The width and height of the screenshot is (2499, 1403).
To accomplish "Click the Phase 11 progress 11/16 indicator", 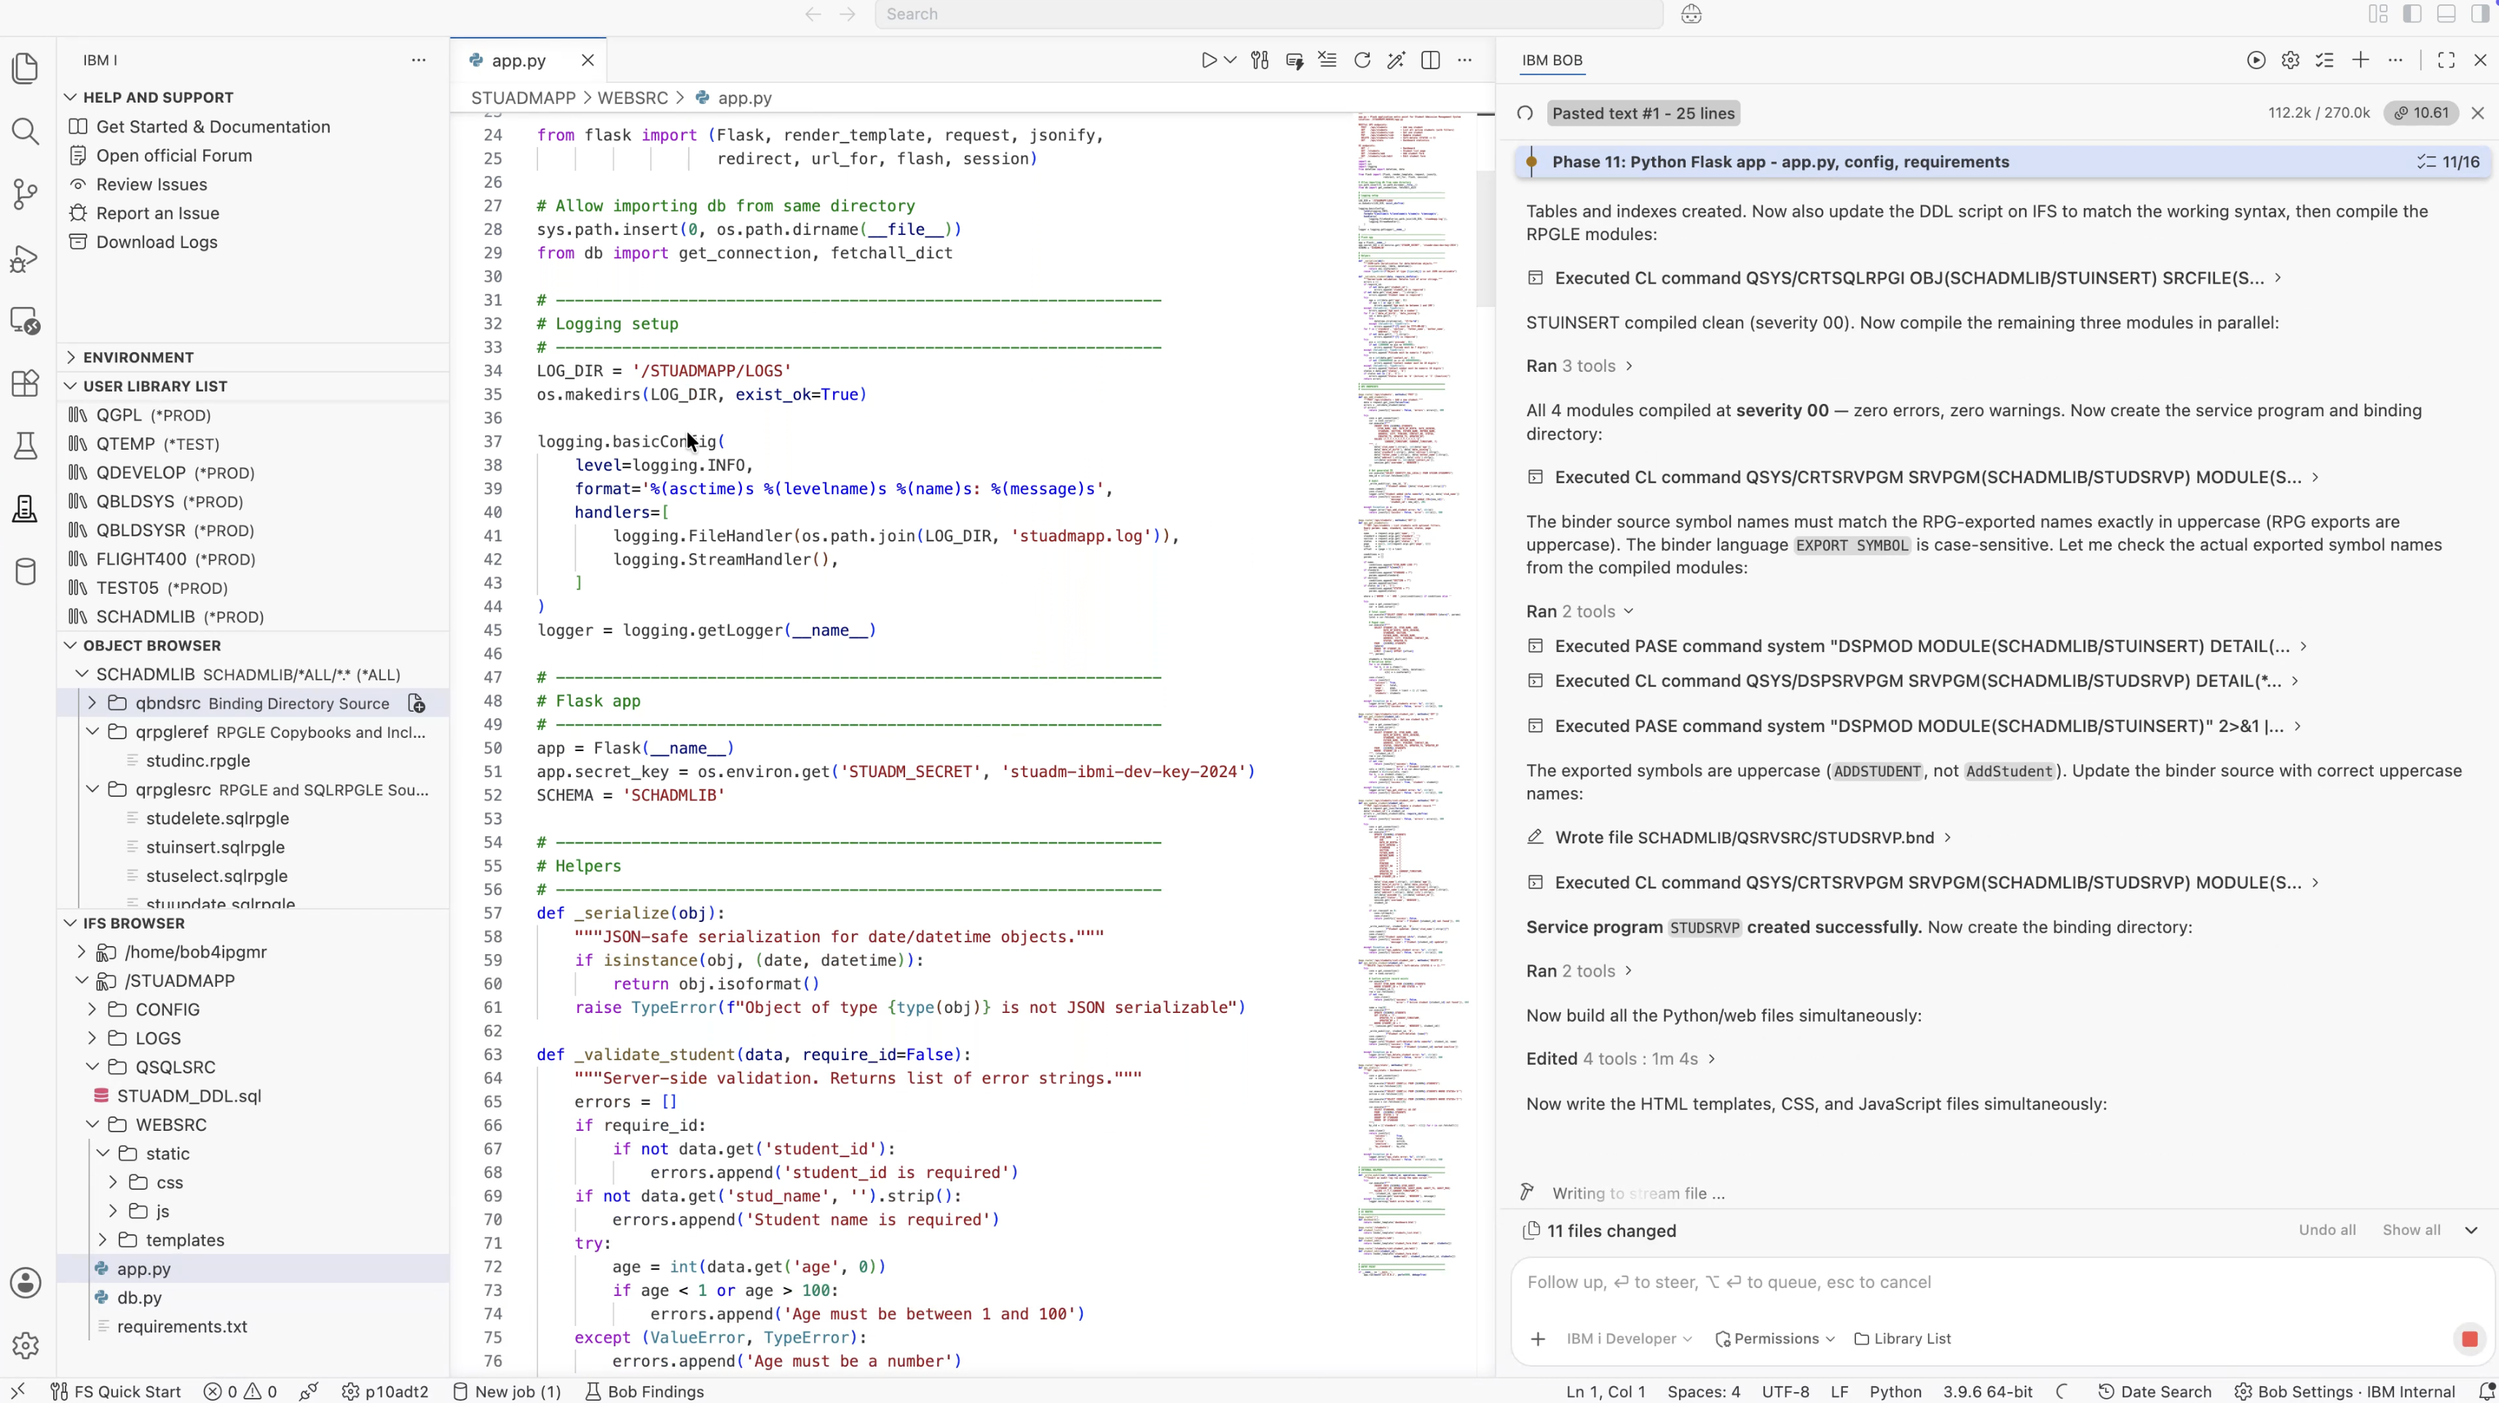I will pyautogui.click(x=2447, y=162).
